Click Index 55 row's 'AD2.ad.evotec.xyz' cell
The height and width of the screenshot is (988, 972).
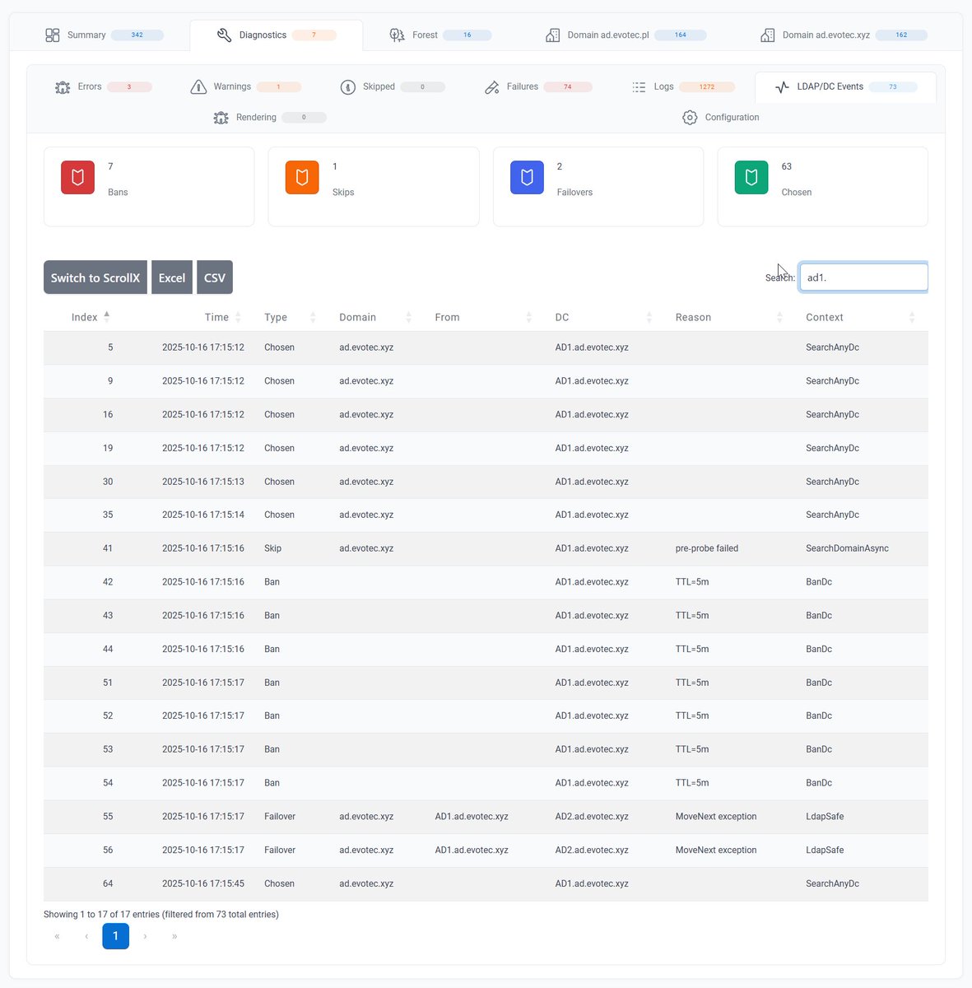tap(592, 817)
